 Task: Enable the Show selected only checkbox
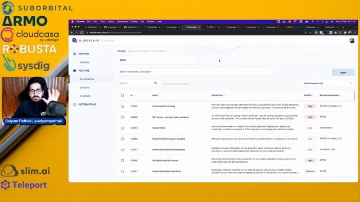click(x=164, y=84)
